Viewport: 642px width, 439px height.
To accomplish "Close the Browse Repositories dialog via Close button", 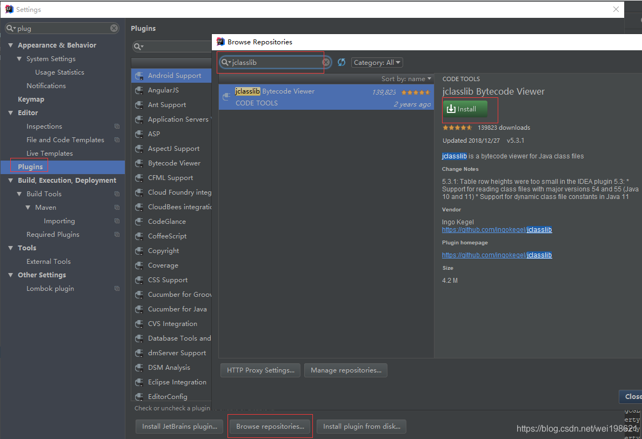I will coord(631,396).
